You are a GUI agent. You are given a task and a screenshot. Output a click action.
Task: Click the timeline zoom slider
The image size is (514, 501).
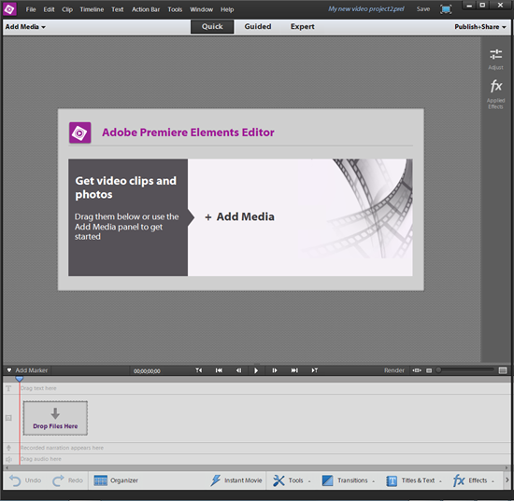[x=465, y=370]
